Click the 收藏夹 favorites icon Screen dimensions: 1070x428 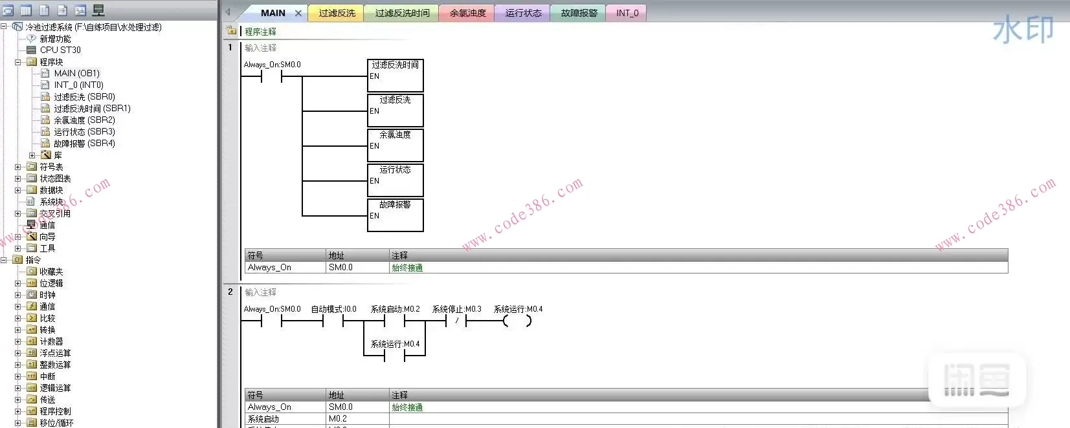[x=31, y=272]
